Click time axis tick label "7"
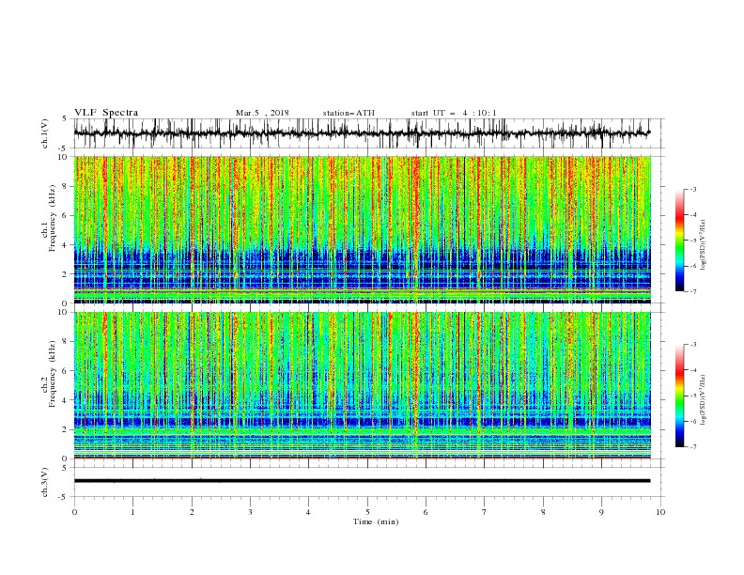The height and width of the screenshot is (575, 744). click(485, 512)
